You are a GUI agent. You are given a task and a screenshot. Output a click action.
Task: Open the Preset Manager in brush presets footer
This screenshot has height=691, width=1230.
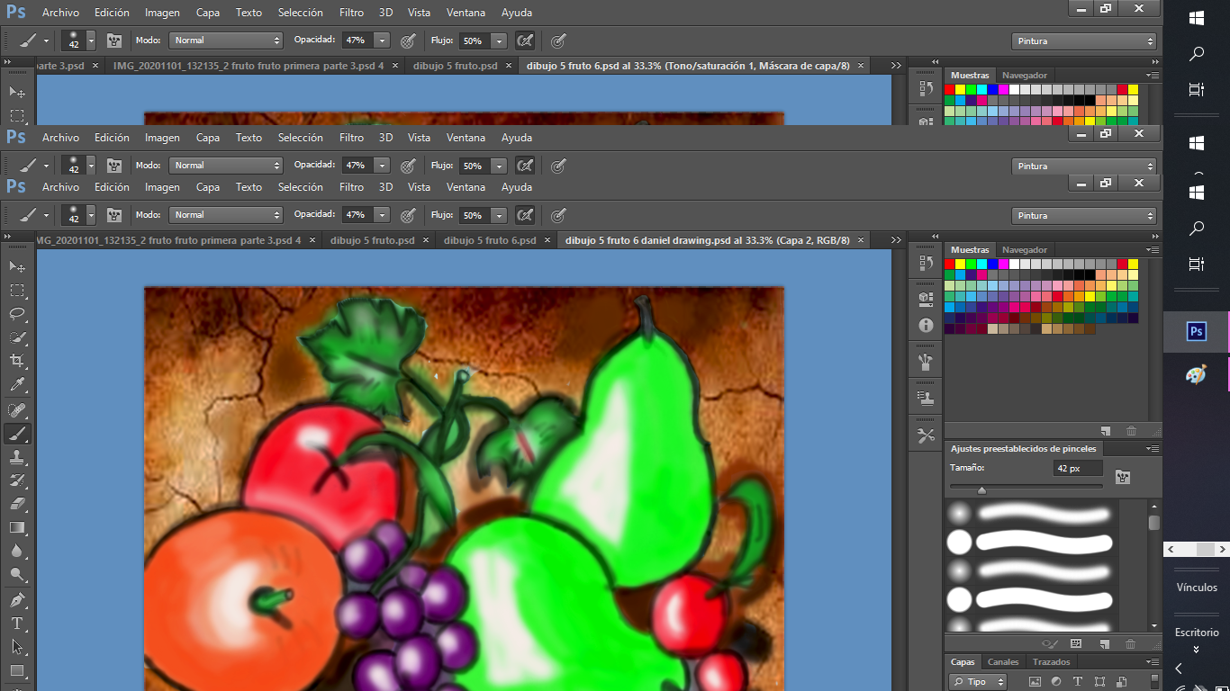[x=1075, y=644]
